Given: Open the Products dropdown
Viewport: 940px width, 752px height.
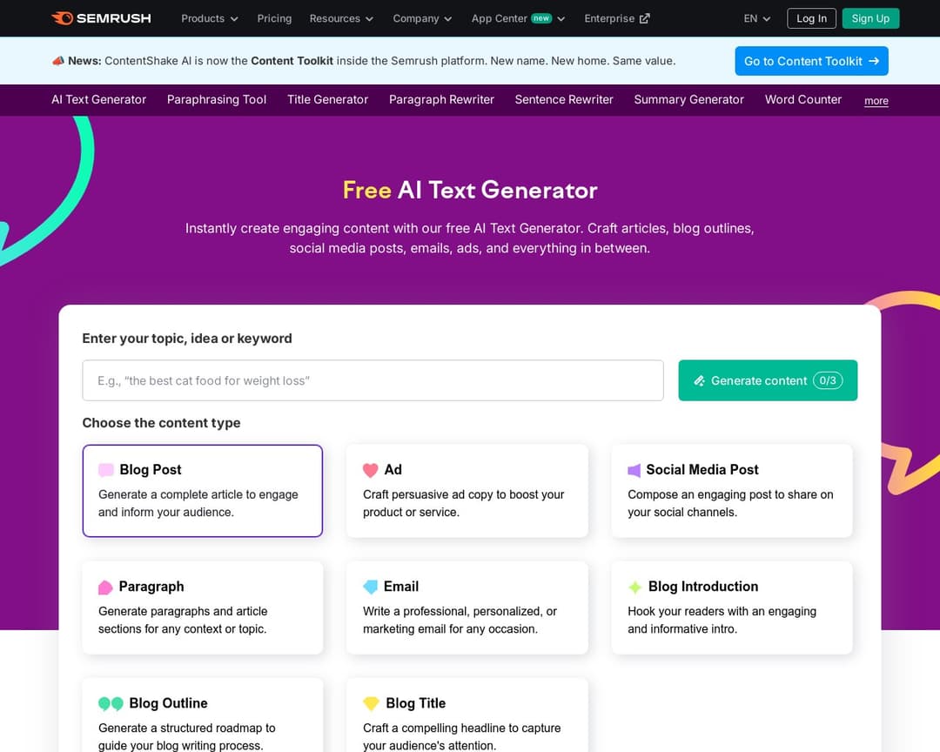Looking at the screenshot, I should coord(209,18).
